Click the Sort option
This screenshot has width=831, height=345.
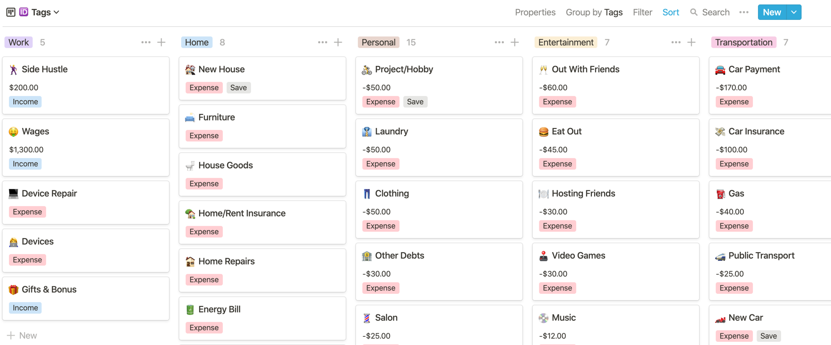coord(670,12)
